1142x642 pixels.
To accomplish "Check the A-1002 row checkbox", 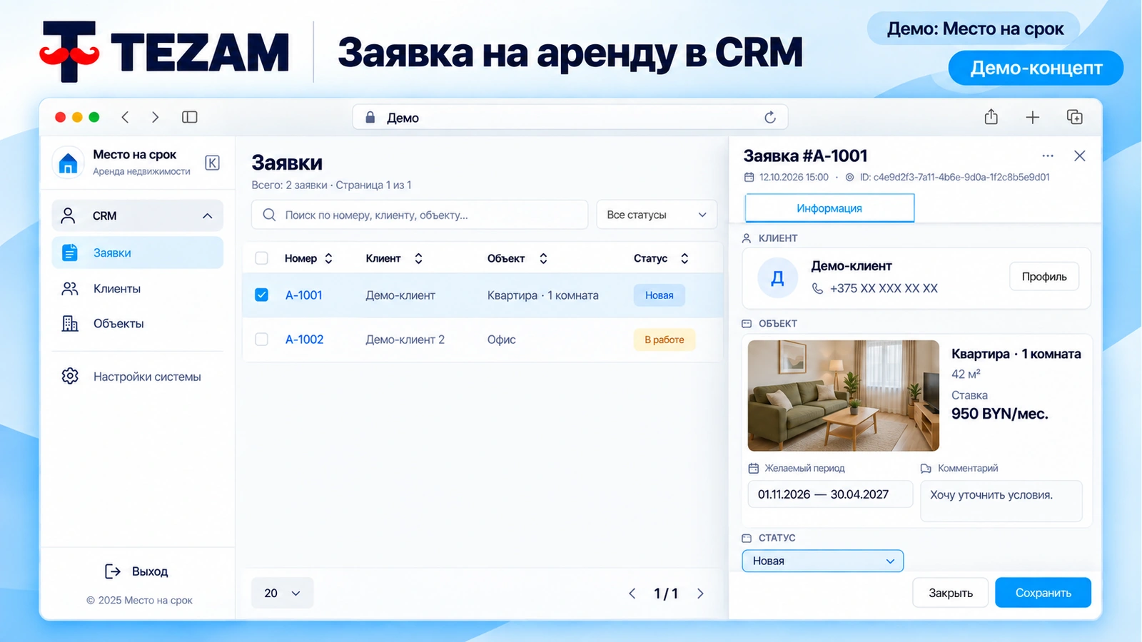I will point(262,340).
